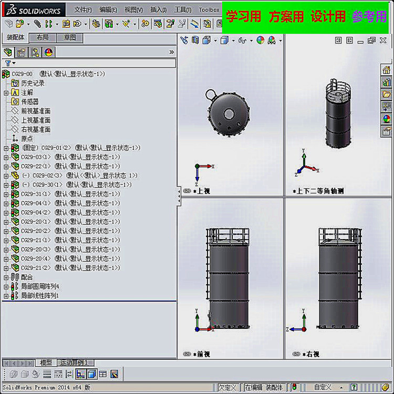Click the Insert Components icon in the assembly toolbar
Screen dimensions: 394x394
(20, 24)
